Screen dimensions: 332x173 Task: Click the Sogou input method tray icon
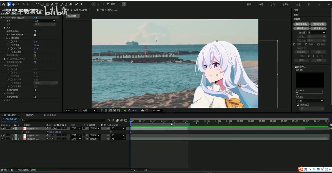300,169
